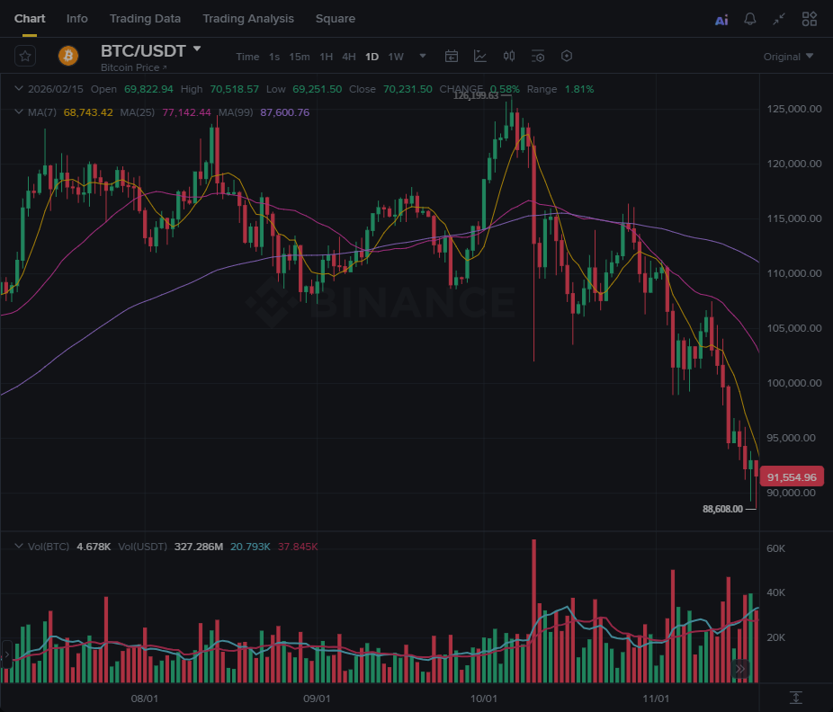Open the Original chart type dropdown
833x712 pixels.
point(788,57)
